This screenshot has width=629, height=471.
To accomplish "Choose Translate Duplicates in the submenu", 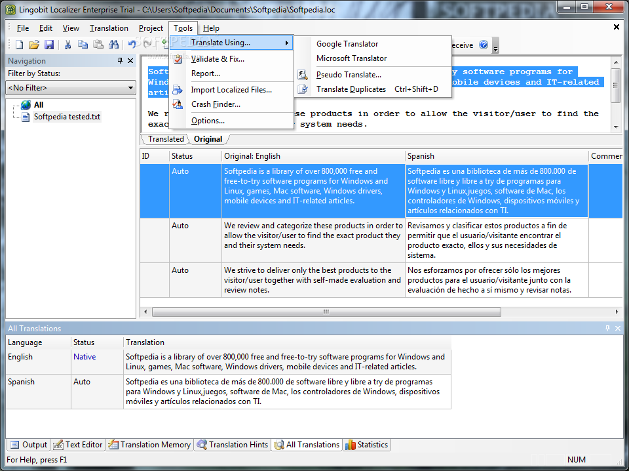I will click(x=373, y=89).
